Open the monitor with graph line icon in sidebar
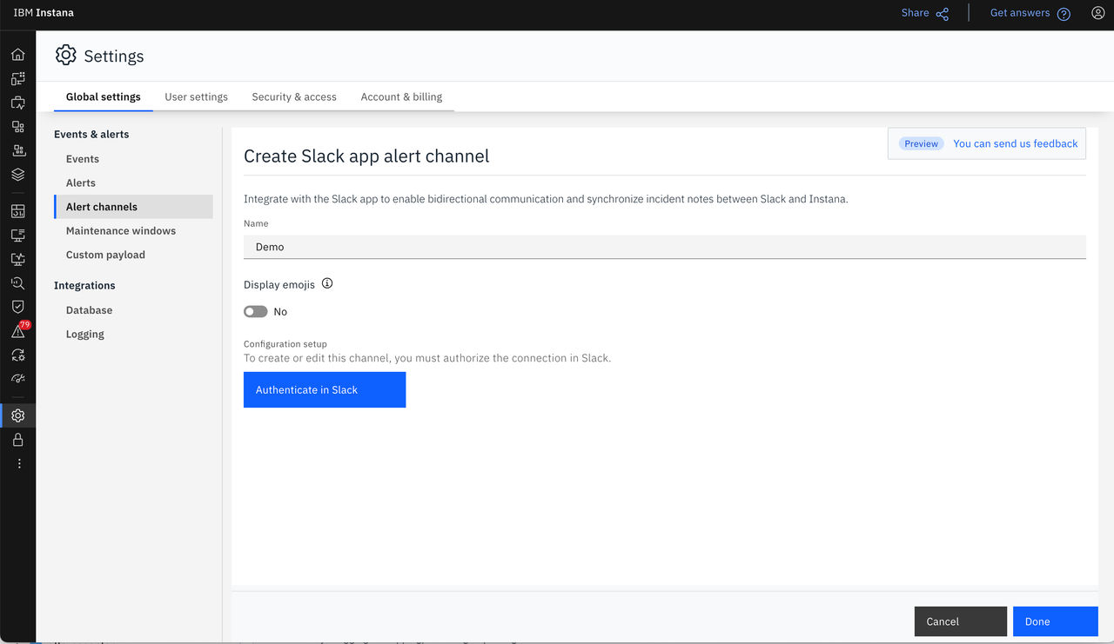The height and width of the screenshot is (644, 1114). (17, 259)
